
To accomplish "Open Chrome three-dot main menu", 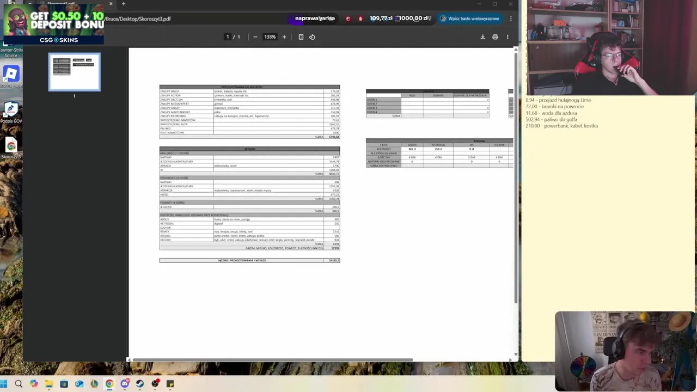I will [511, 19].
